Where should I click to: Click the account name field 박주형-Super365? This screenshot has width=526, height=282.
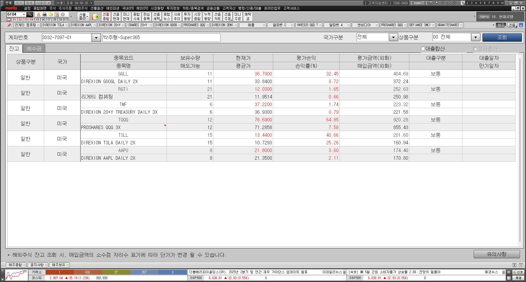[x=161, y=37]
